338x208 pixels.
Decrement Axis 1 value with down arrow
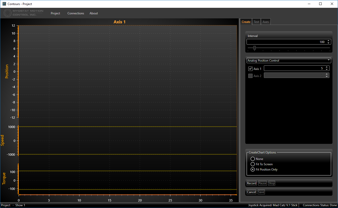tap(326, 70)
